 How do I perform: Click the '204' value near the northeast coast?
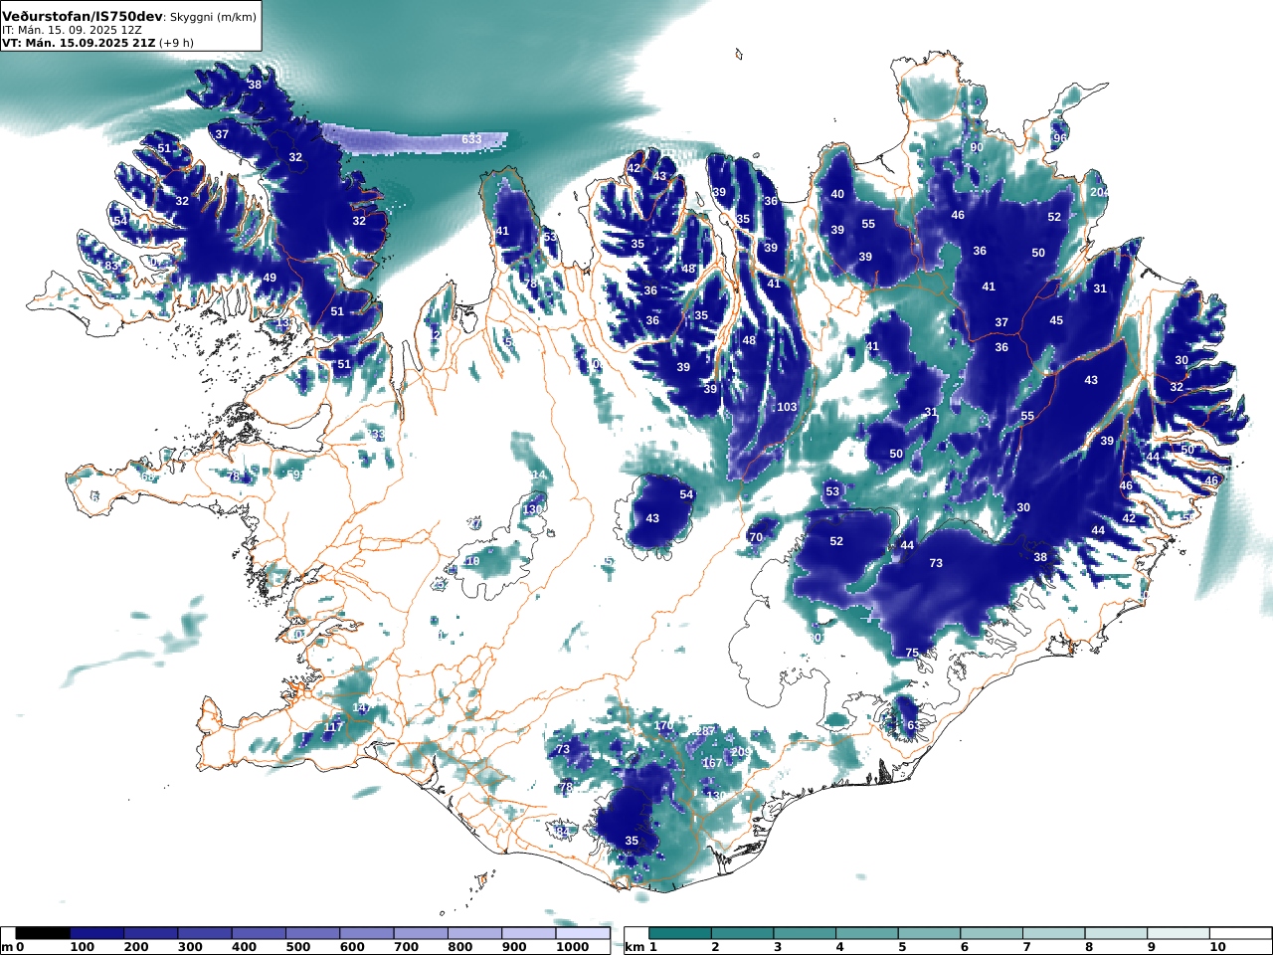[x=1099, y=192]
